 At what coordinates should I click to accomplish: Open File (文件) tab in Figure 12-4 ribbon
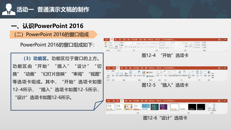107,40
